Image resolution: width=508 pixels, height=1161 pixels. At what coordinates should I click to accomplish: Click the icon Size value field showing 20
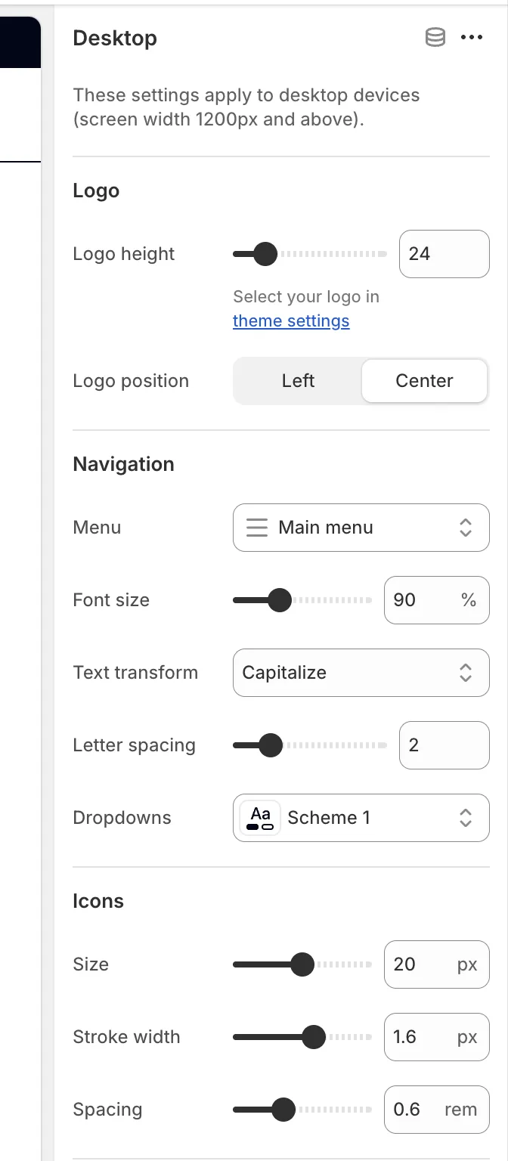436,964
